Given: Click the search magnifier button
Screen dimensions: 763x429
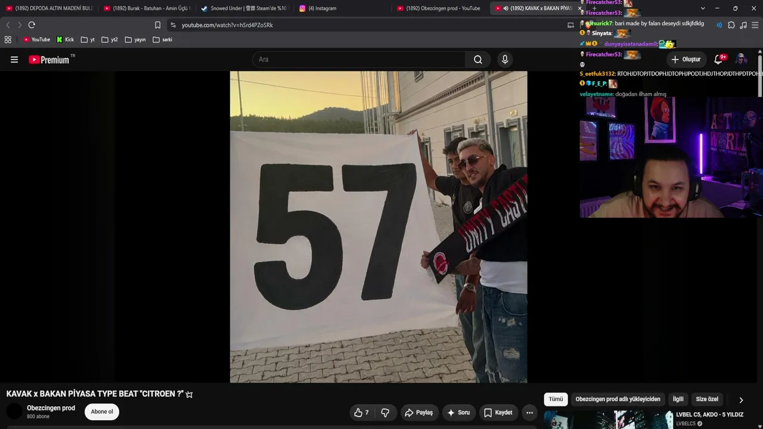Looking at the screenshot, I should [478, 60].
